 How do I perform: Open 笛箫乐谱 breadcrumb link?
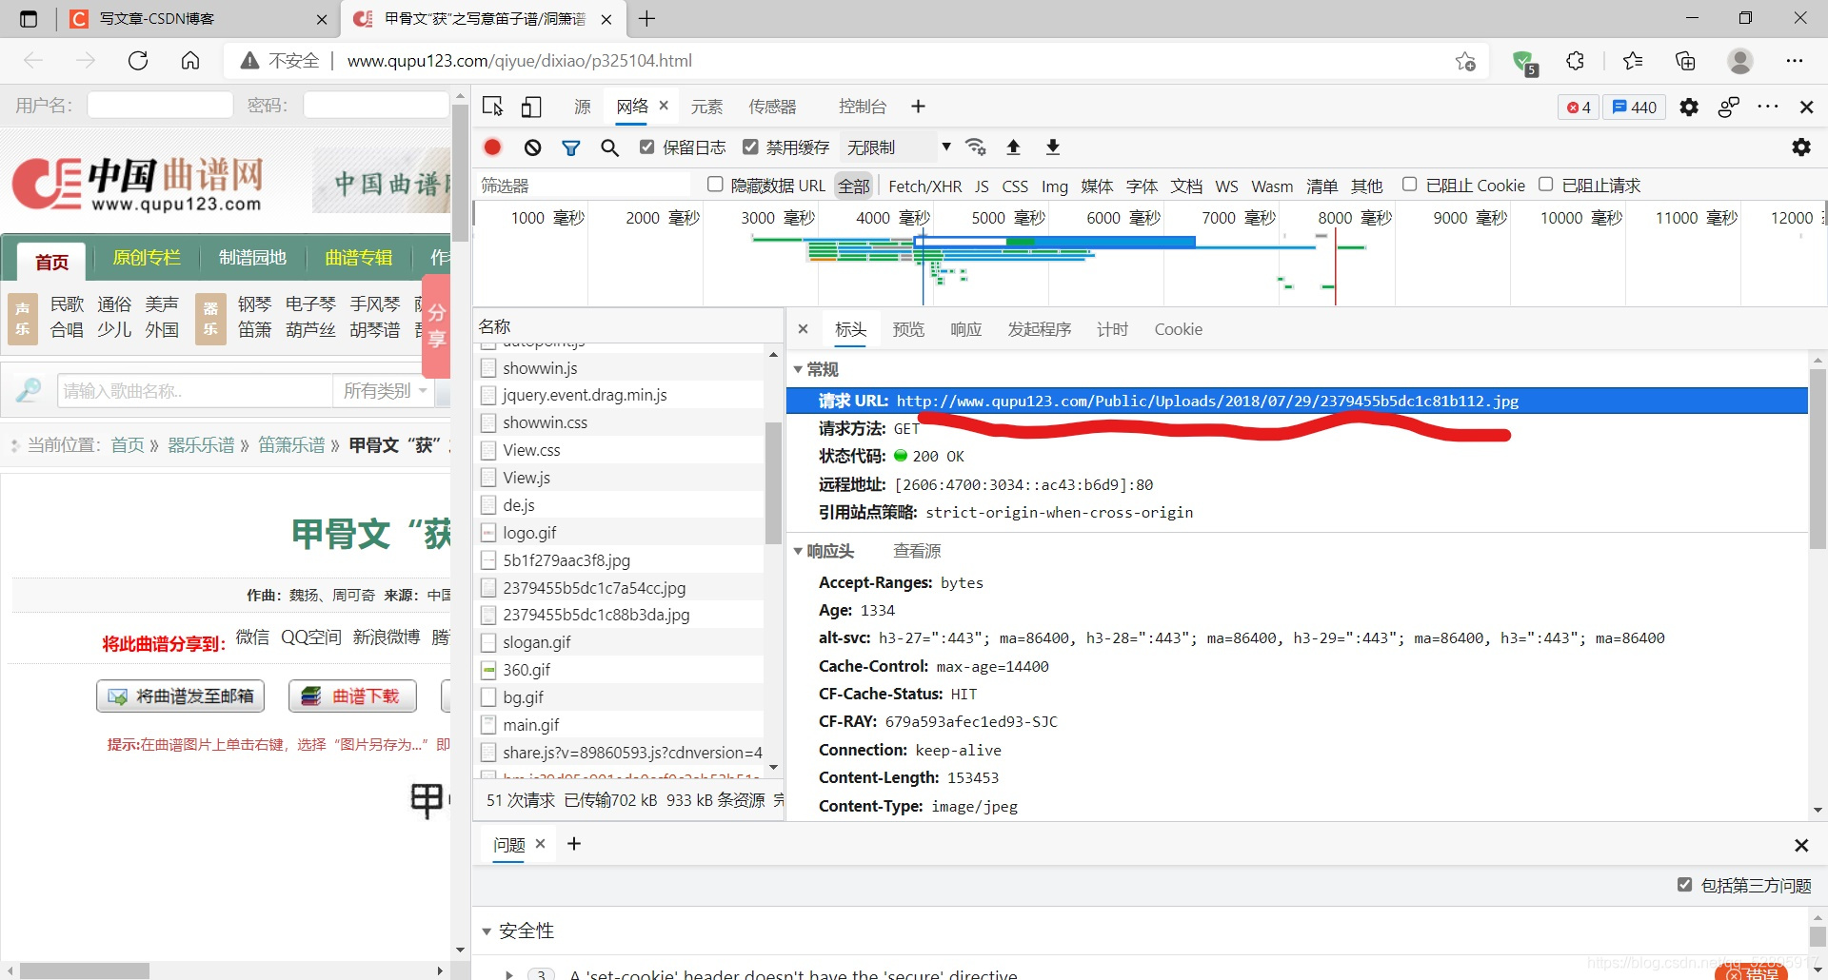coord(291,445)
